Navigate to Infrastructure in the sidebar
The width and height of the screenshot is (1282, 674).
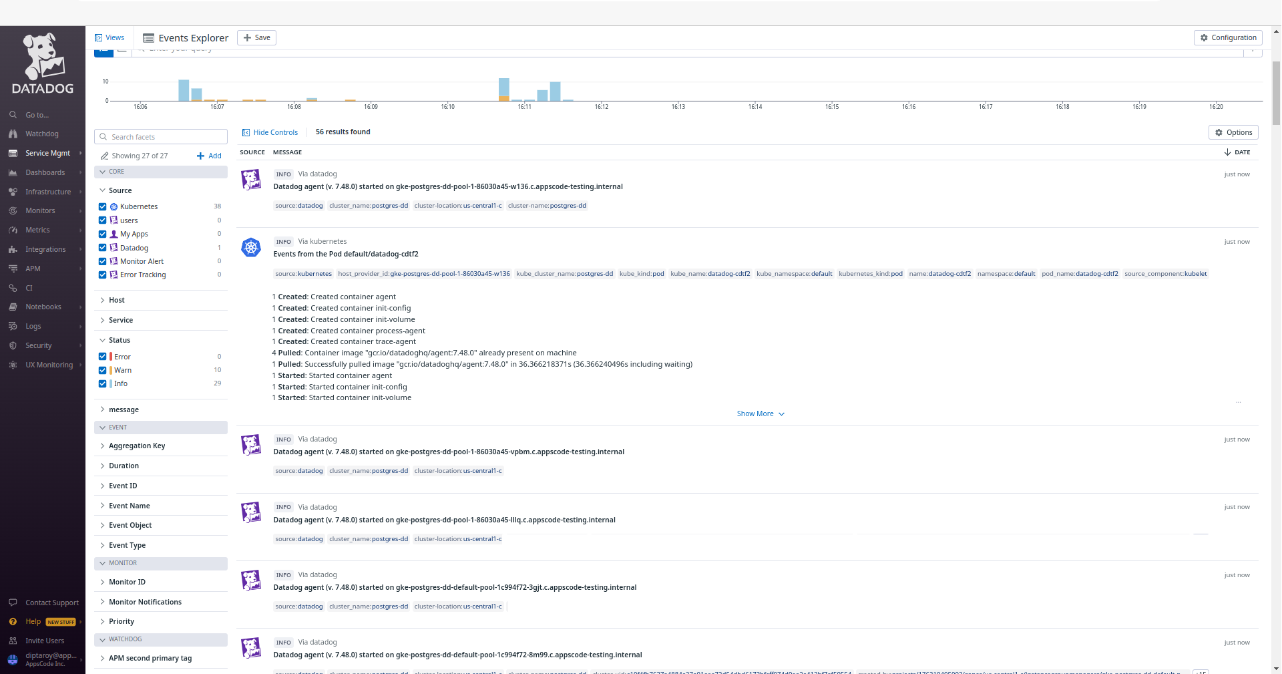[47, 192]
